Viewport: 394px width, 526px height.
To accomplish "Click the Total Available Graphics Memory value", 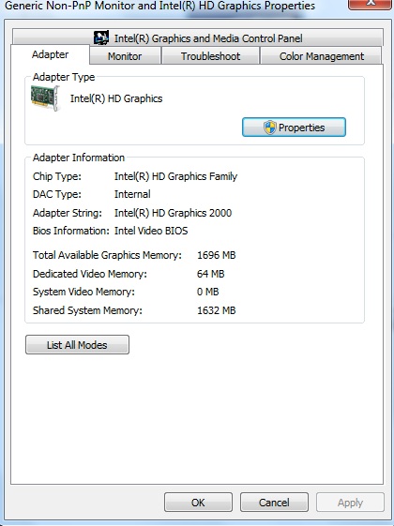I will 216,255.
